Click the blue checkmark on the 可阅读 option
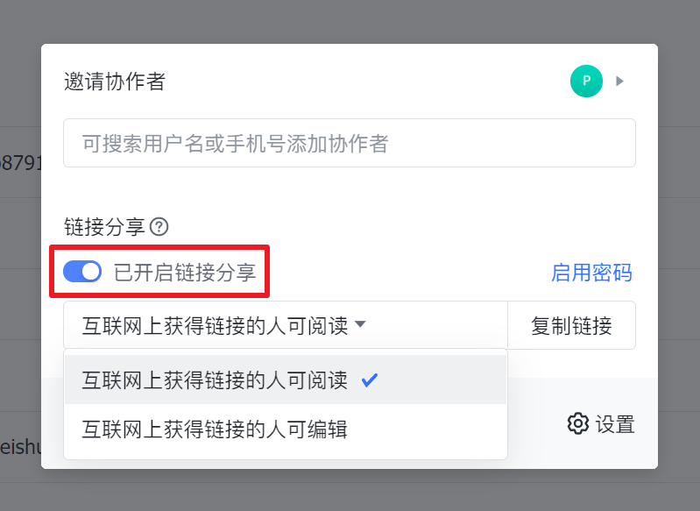The image size is (700, 511). tap(370, 380)
